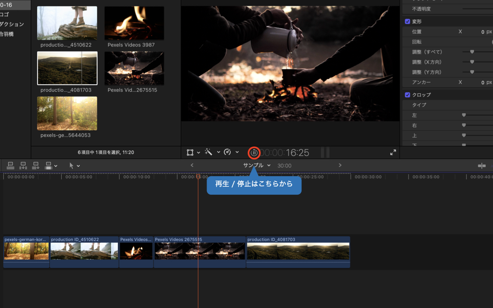The width and height of the screenshot is (493, 308).
Task: Click the Append clip to storyline icon
Action: tap(36, 165)
